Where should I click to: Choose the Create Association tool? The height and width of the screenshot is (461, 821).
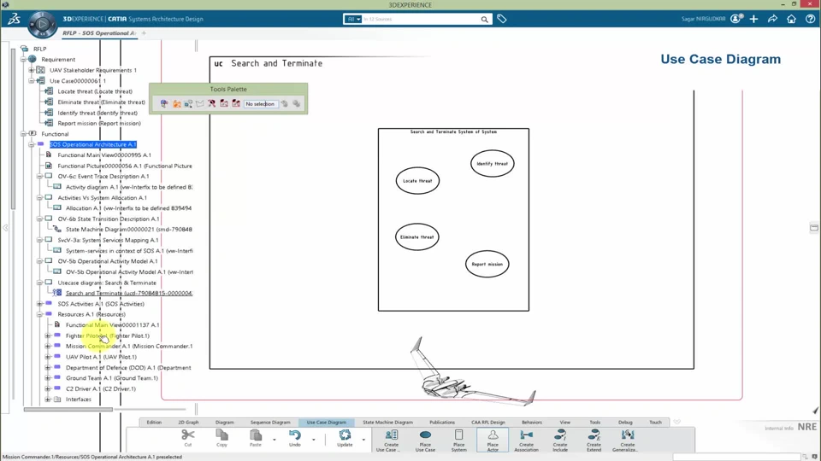pyautogui.click(x=526, y=435)
